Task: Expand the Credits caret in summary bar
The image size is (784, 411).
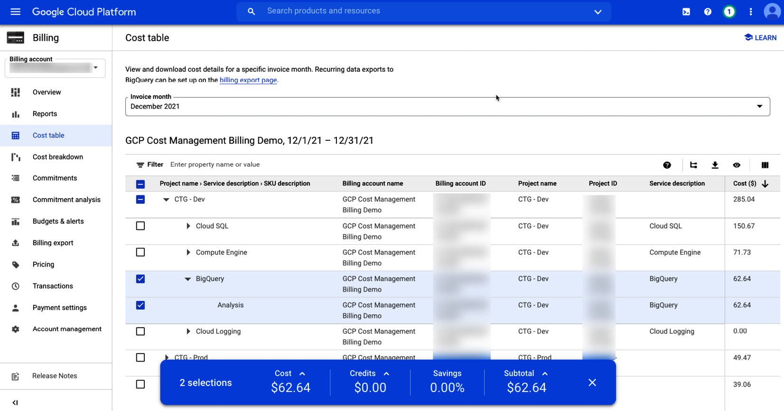Action: tap(386, 374)
